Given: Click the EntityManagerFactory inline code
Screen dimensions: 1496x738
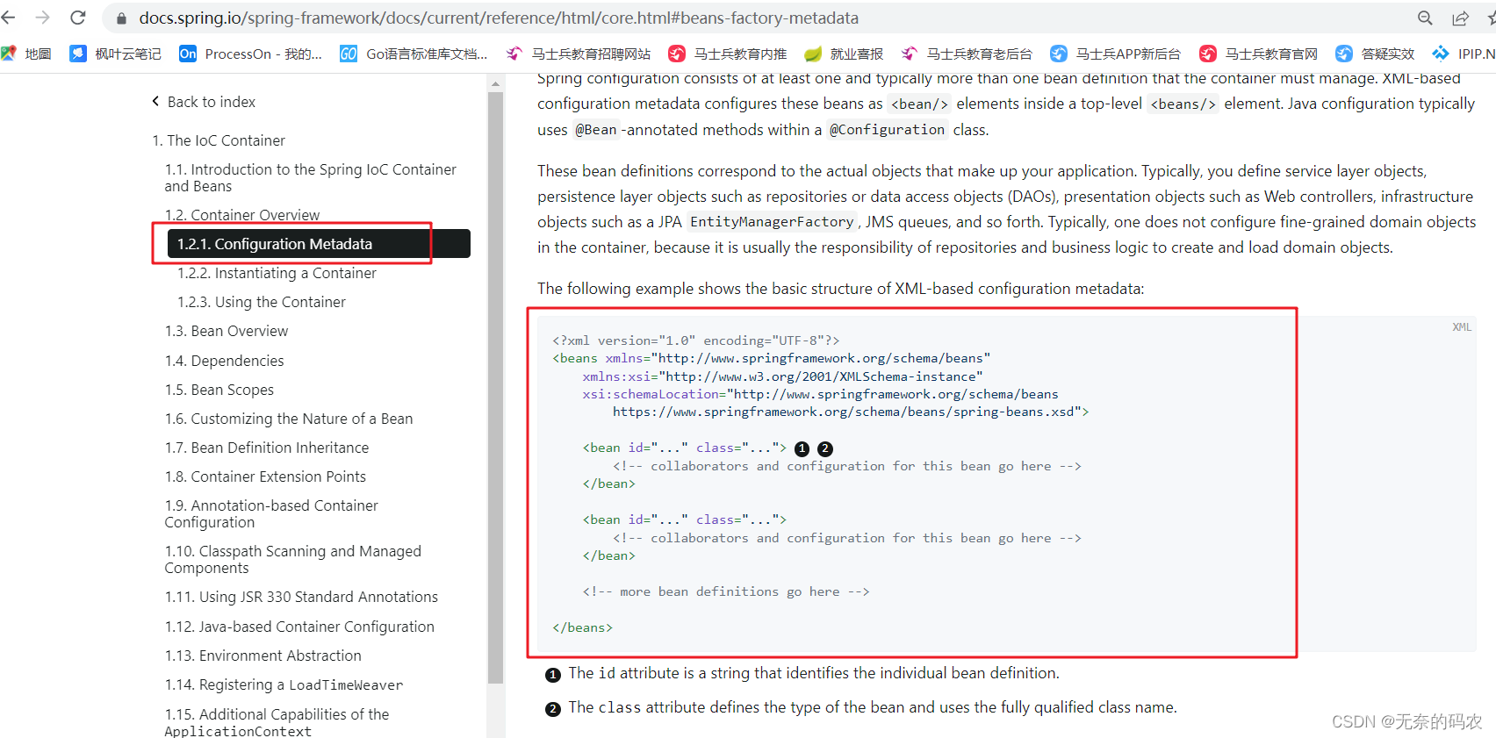Looking at the screenshot, I should pos(772,222).
